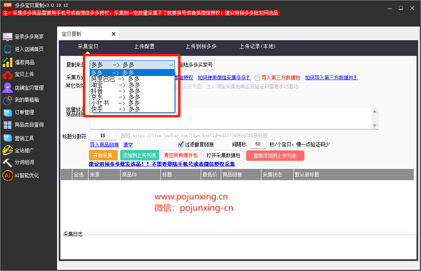Click the 间隔秒 value field
421x271 pixels.
[258, 144]
